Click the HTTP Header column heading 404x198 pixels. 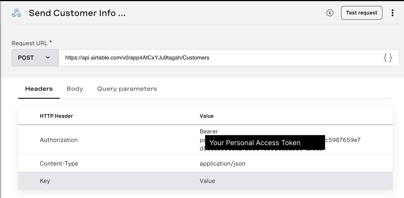click(56, 116)
